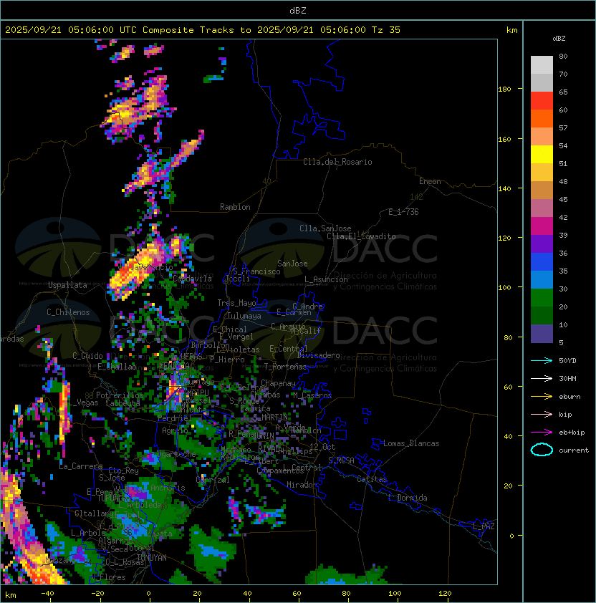Screen dimensions: 596x603
Task: Click the pink bip arrow in legend
Action: (x=542, y=414)
